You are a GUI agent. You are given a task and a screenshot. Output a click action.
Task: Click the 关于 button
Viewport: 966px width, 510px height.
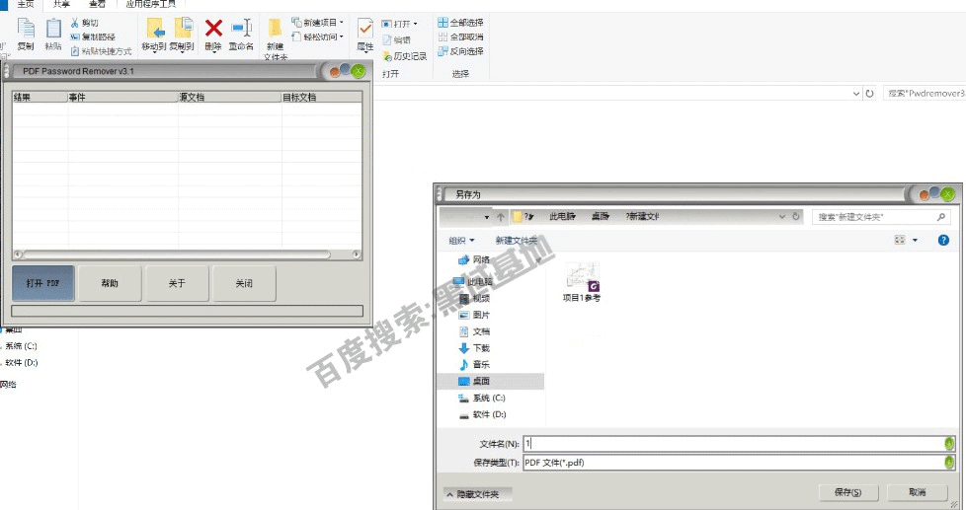tap(177, 283)
